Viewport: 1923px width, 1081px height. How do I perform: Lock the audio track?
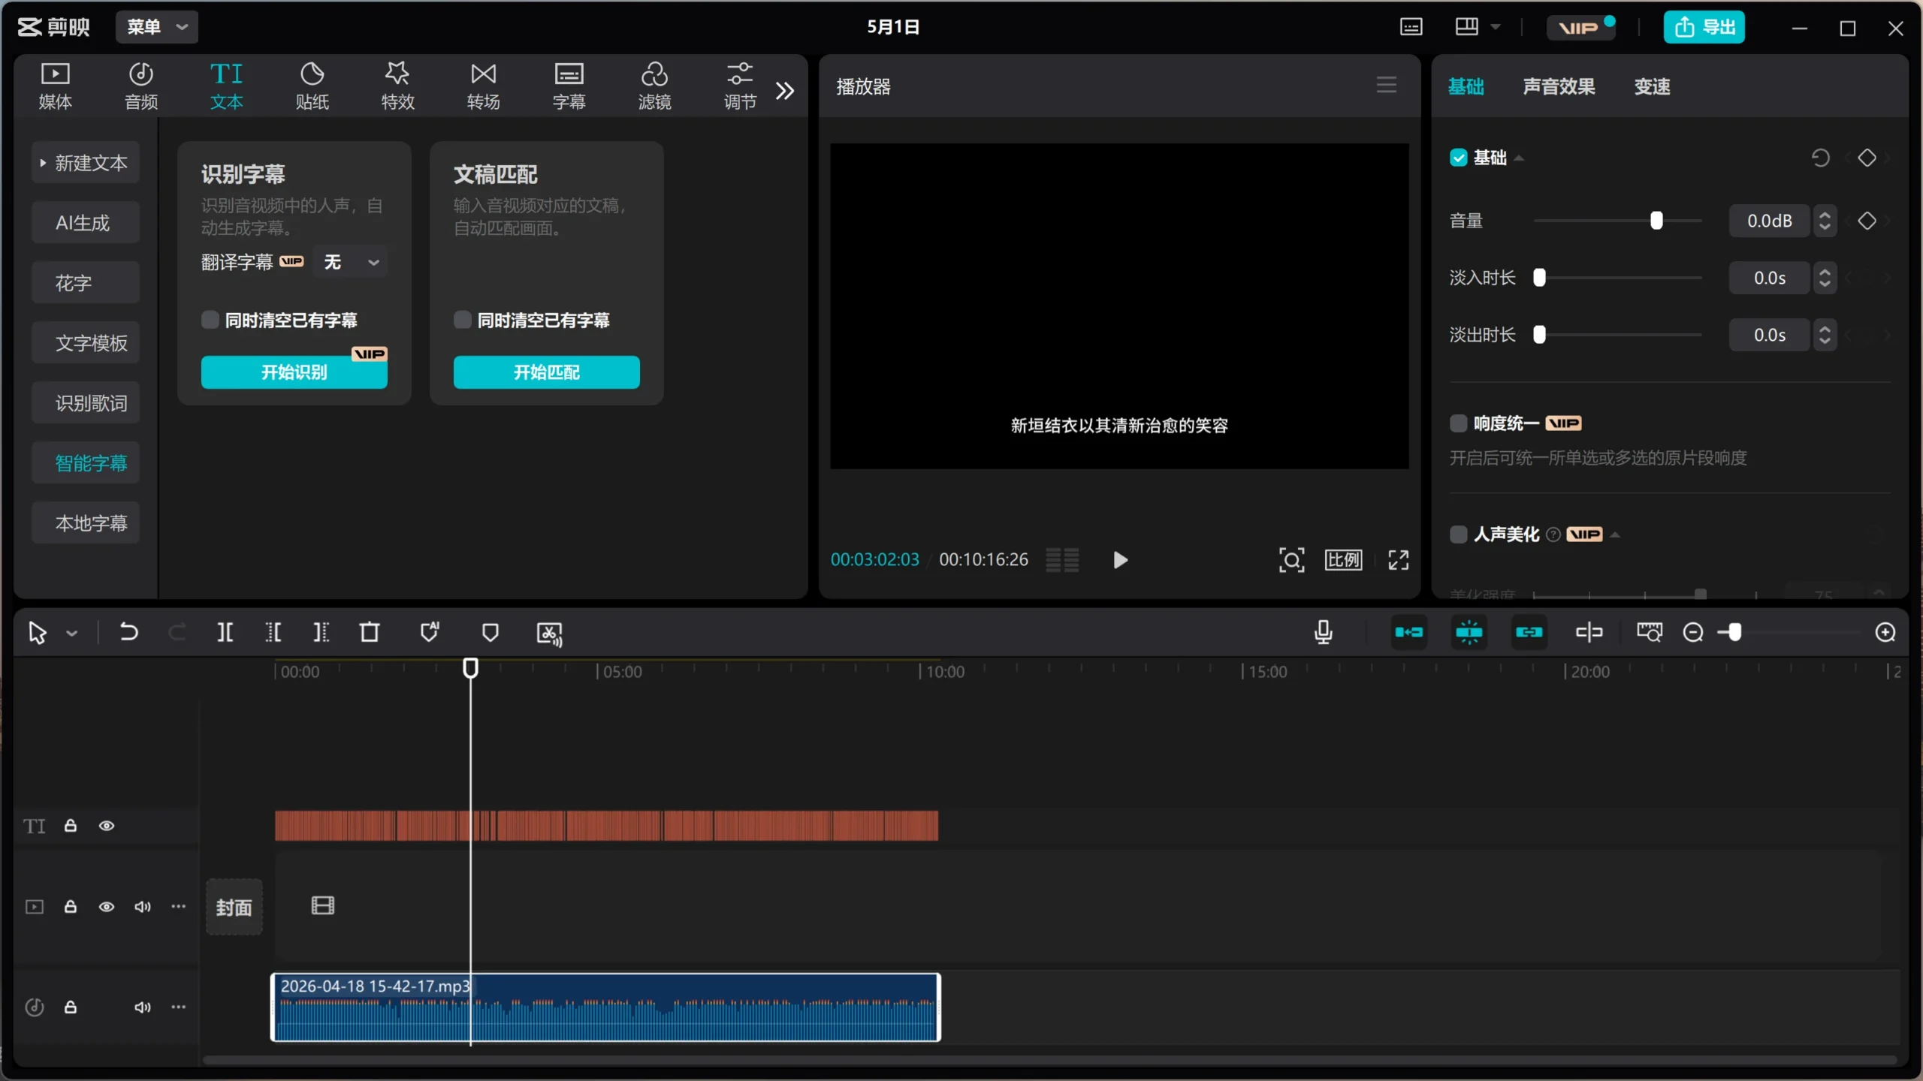click(71, 1007)
